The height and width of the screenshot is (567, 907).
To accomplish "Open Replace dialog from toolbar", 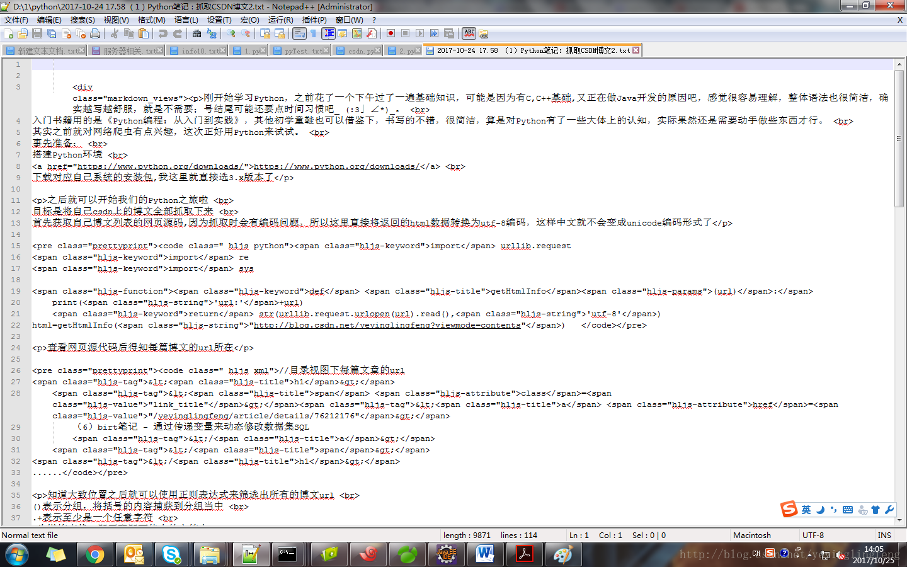I will [212, 33].
